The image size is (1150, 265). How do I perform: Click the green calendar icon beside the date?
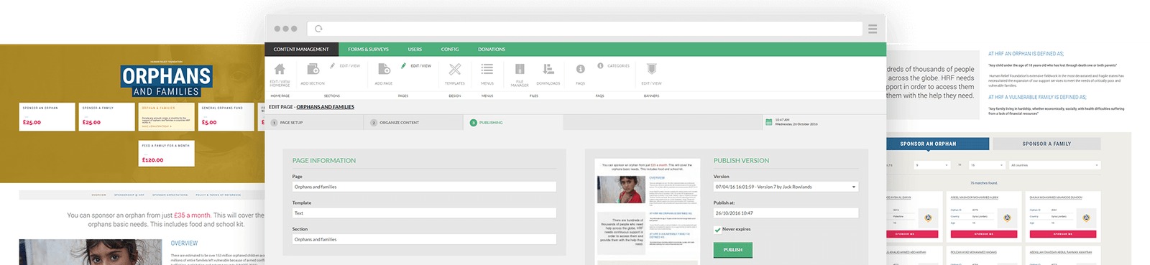[x=769, y=122]
